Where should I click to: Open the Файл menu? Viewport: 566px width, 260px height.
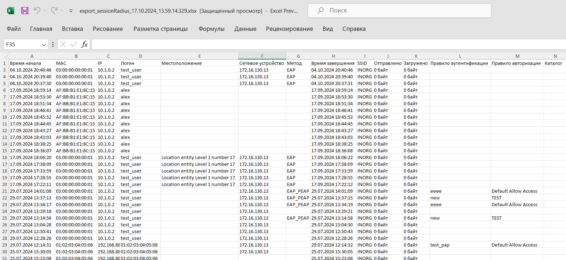click(x=14, y=29)
